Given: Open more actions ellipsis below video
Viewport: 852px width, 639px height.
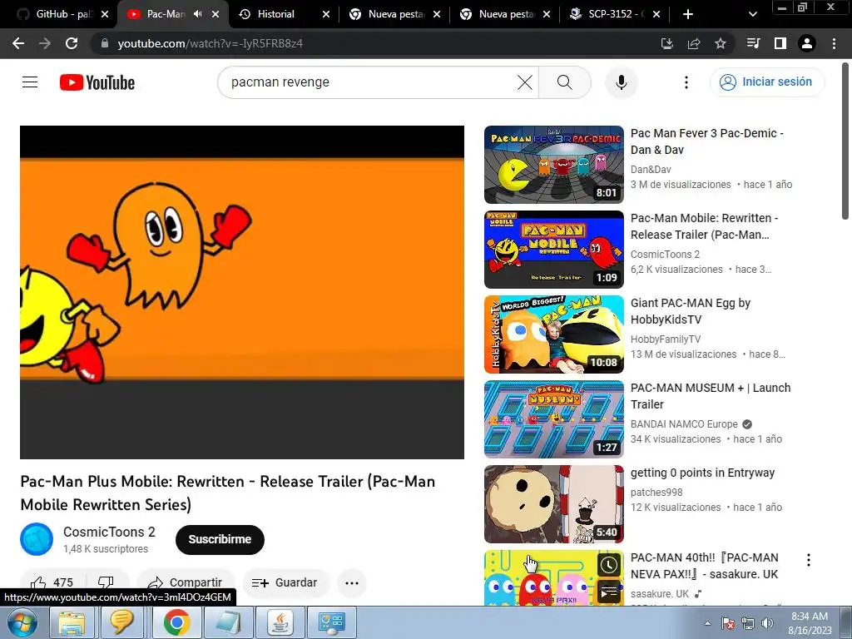Looking at the screenshot, I should pyautogui.click(x=352, y=583).
